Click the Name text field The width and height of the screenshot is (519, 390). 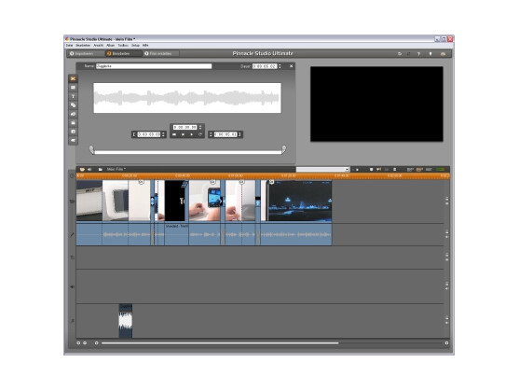[154, 66]
